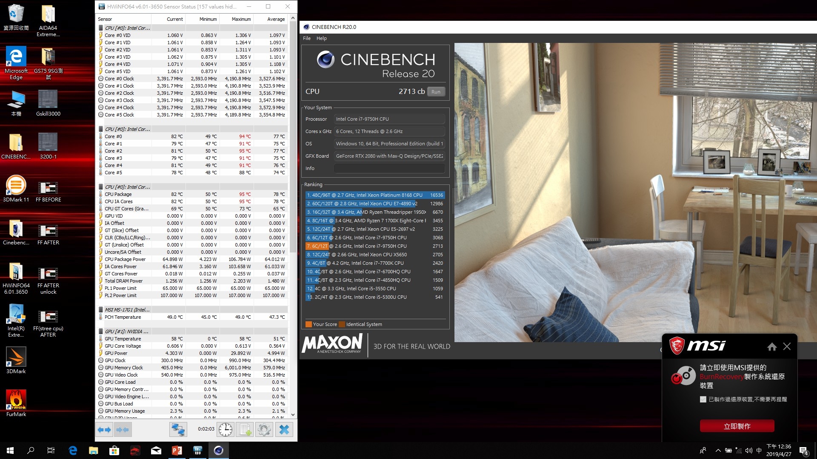This screenshot has width=817, height=459.
Task: Close the MSI BurnRecovery popup
Action: tap(787, 347)
